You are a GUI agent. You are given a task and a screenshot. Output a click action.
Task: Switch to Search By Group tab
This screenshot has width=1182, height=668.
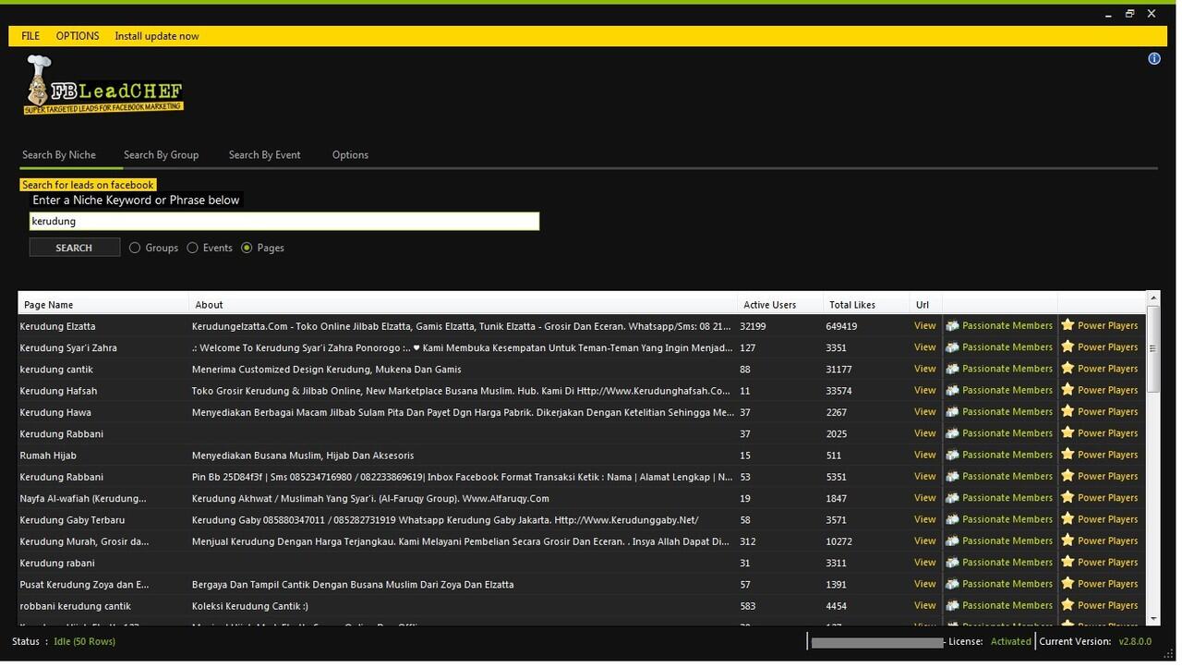click(161, 154)
